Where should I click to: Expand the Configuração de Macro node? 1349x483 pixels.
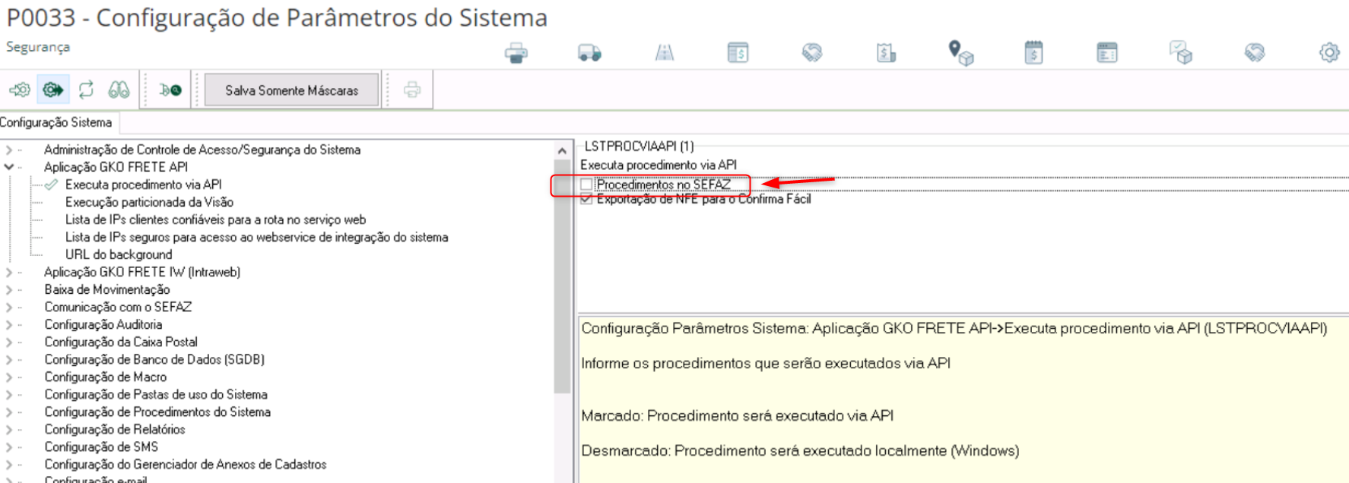point(9,377)
